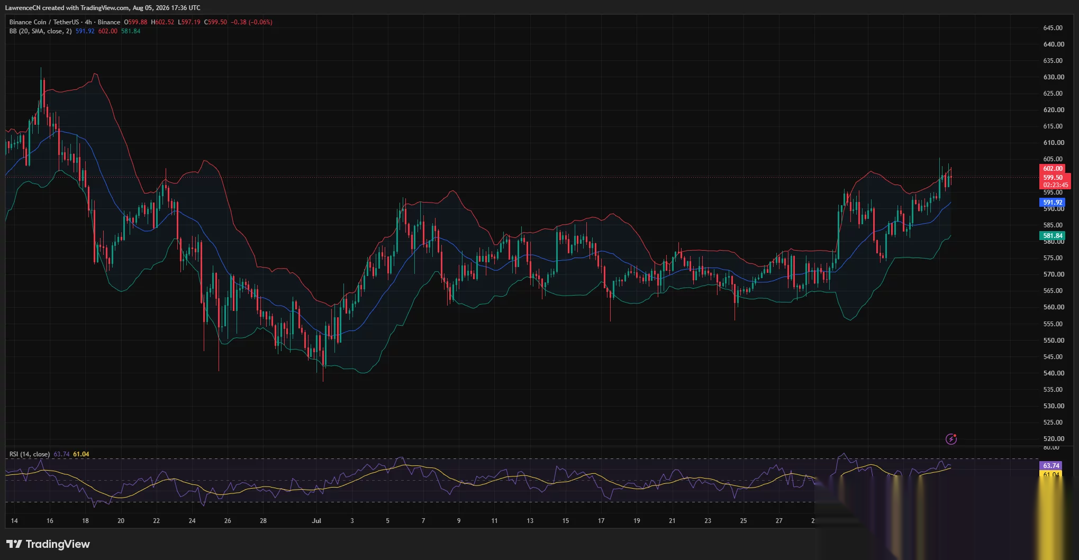1079x560 pixels.
Task: Select the RSI (14, close) indicator label
Action: pyautogui.click(x=30, y=454)
